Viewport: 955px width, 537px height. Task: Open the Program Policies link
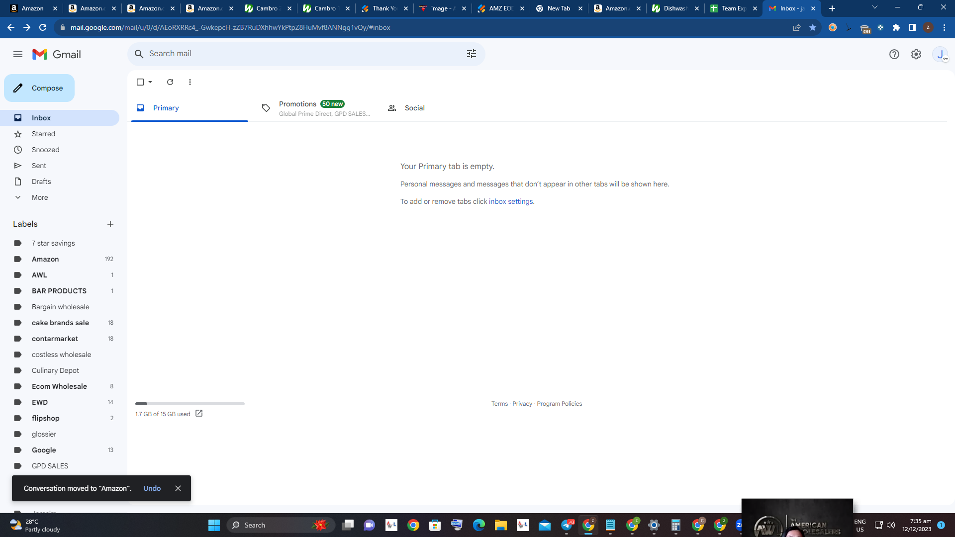tap(560, 404)
